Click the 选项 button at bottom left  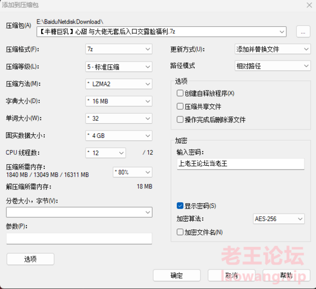(x=30, y=259)
